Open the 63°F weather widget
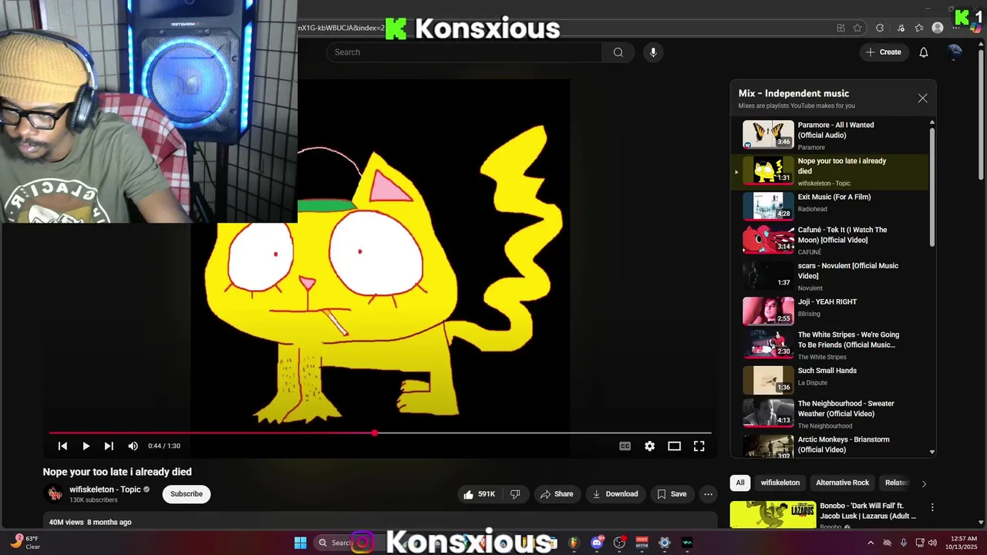This screenshot has height=555, width=987. [x=26, y=543]
